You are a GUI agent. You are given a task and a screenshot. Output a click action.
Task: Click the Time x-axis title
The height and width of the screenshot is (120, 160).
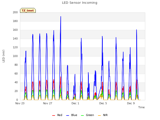point(141,107)
